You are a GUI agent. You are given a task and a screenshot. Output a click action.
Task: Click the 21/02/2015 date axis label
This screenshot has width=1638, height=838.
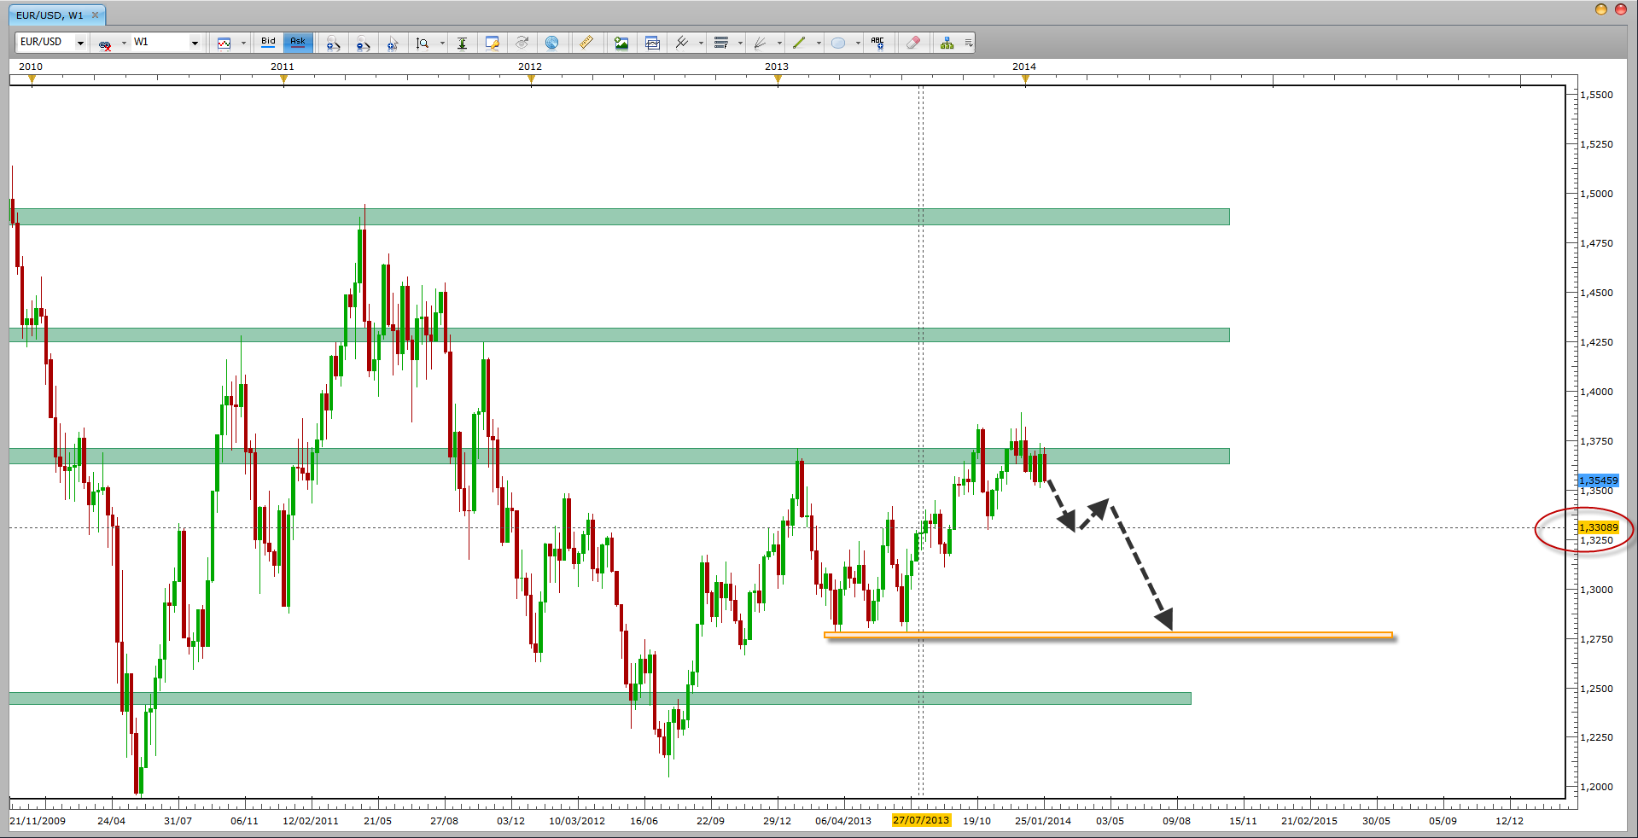point(1309,821)
